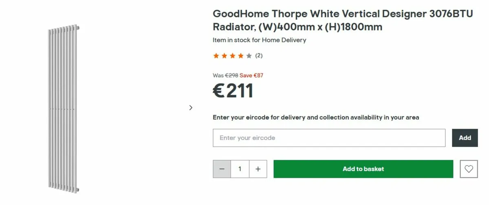Screen dimensions: 489x205
Task: Click the GoodHome Thorpe radiator title
Action: pyautogui.click(x=342, y=20)
